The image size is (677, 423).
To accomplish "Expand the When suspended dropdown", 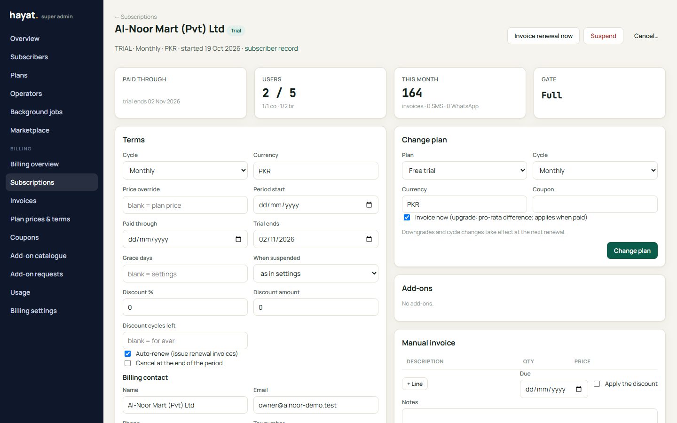I will [316, 274].
